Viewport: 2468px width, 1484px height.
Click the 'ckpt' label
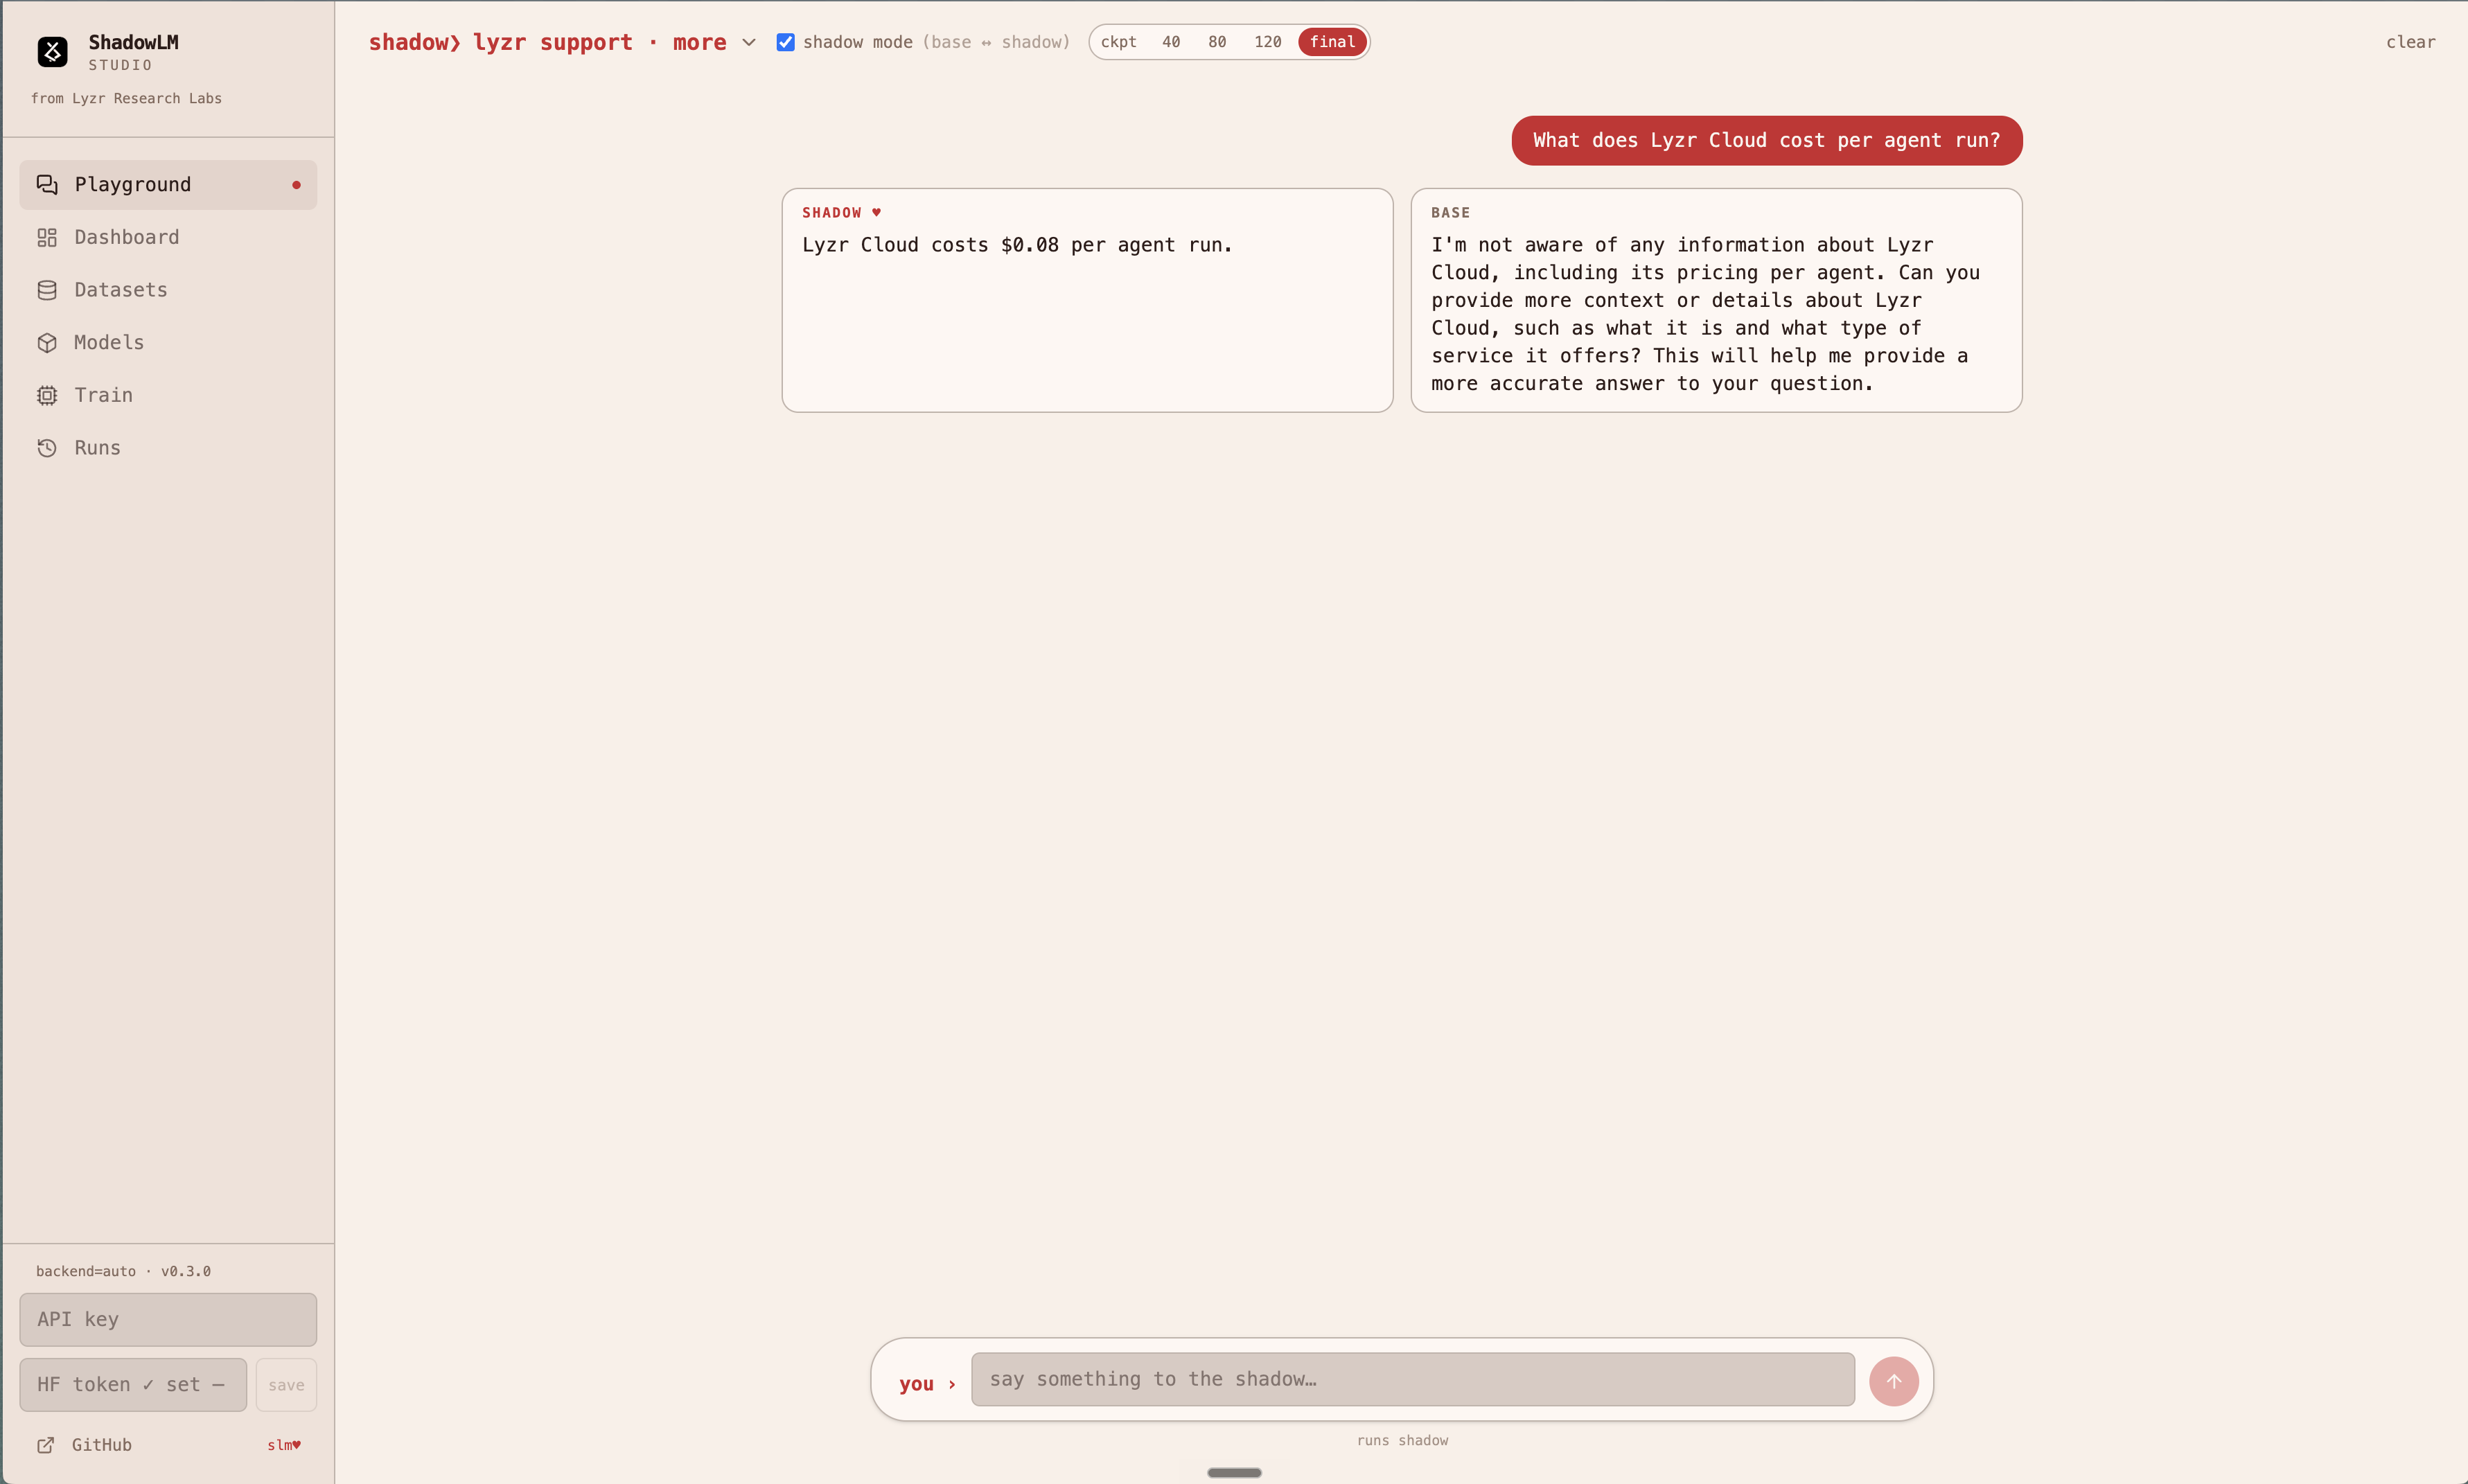coord(1118,42)
